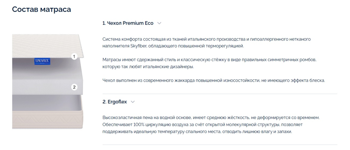The width and height of the screenshot is (350, 150).
Task: Select numbered marker 2 on the mattress image
Action: coord(74,87)
